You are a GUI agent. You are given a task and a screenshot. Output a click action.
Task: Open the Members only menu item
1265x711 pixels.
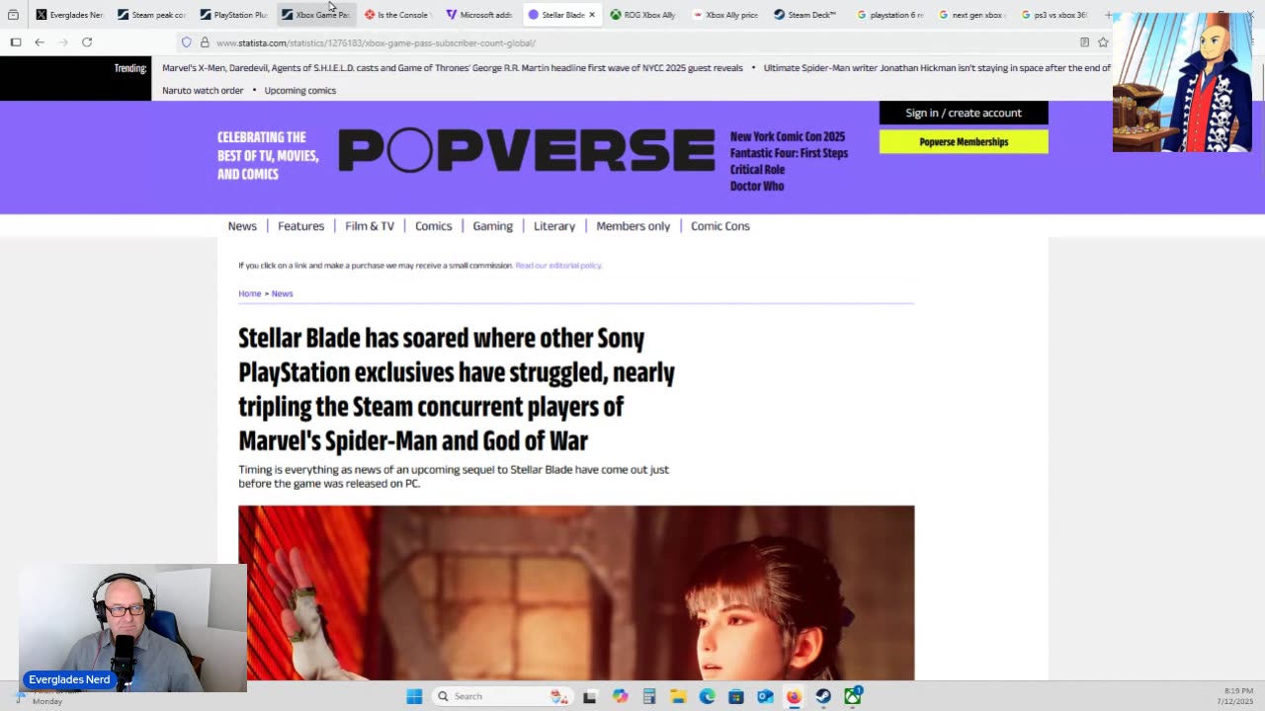click(633, 226)
